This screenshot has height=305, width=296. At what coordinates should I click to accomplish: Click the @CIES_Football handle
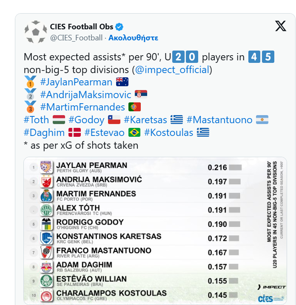point(76,38)
